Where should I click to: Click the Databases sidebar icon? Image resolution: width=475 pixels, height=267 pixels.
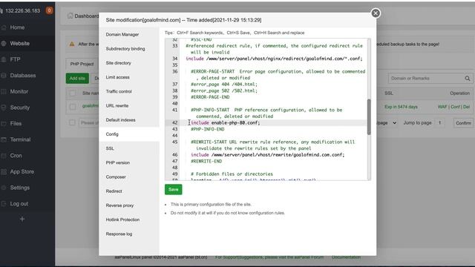pyautogui.click(x=4, y=76)
